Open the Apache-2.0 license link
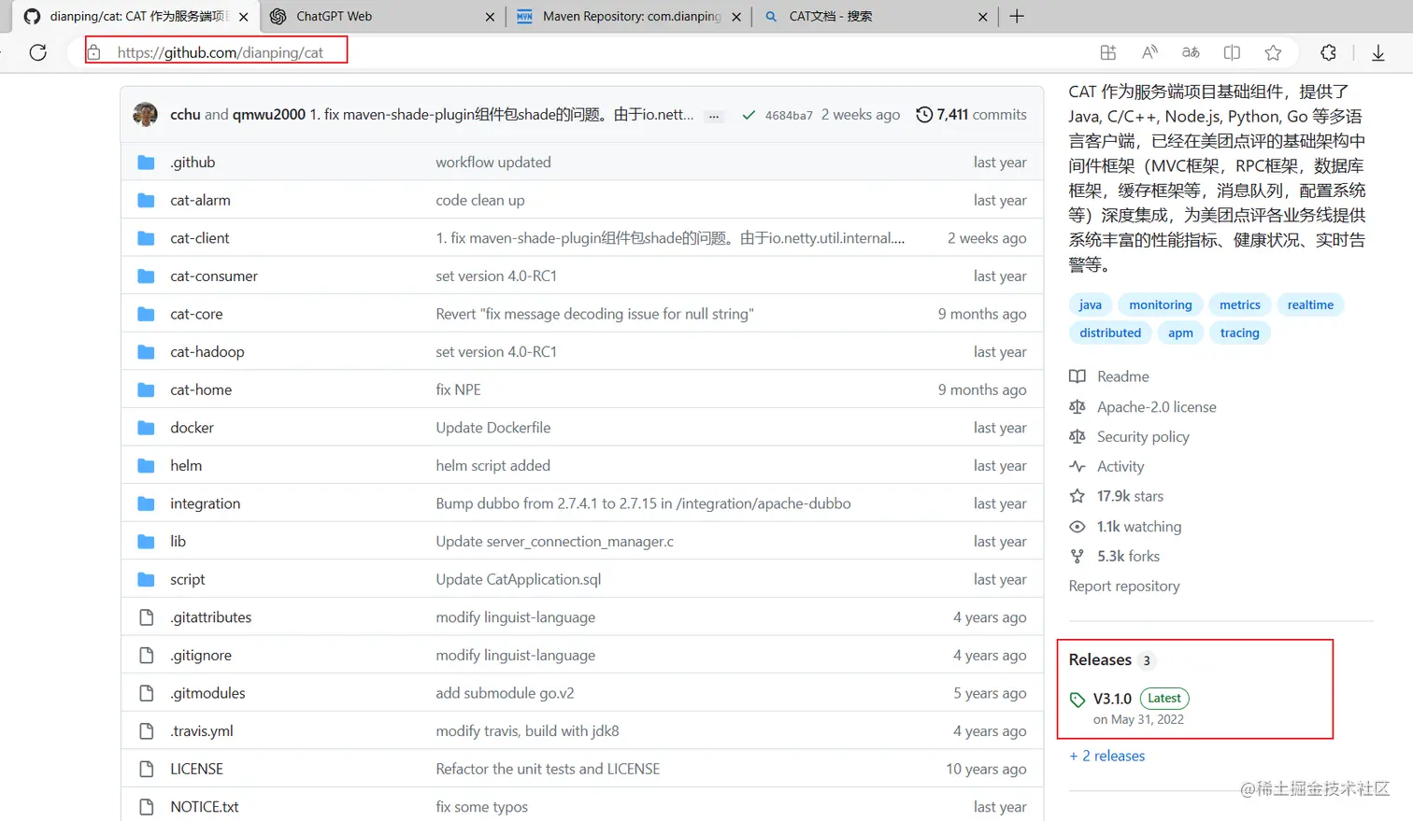 (x=1156, y=407)
